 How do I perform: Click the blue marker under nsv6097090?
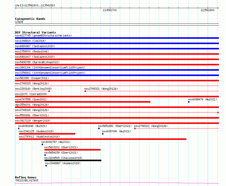[103, 134]
